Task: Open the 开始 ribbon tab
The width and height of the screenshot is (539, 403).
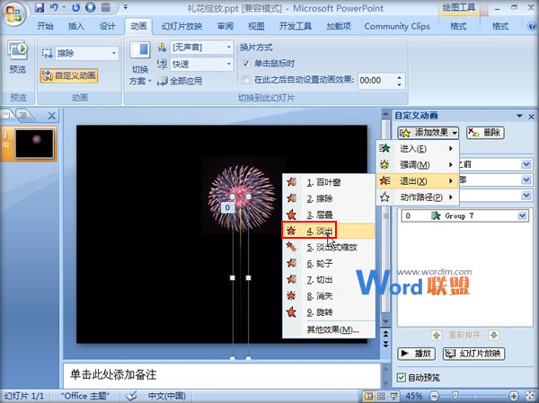Action: [x=45, y=26]
